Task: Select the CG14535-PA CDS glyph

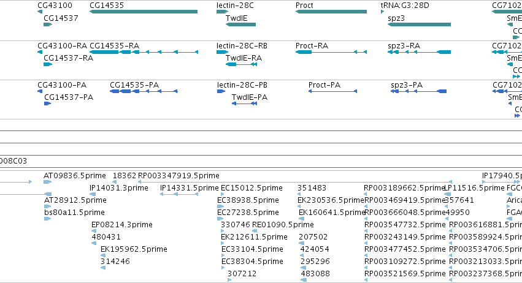Action: 144,91
